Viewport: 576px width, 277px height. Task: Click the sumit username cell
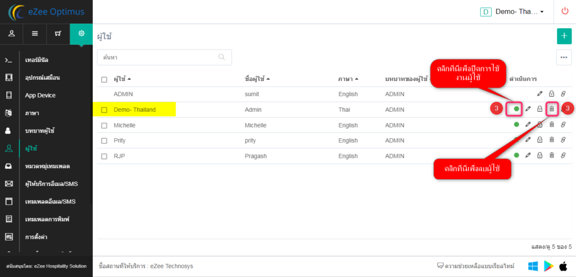tap(252, 94)
